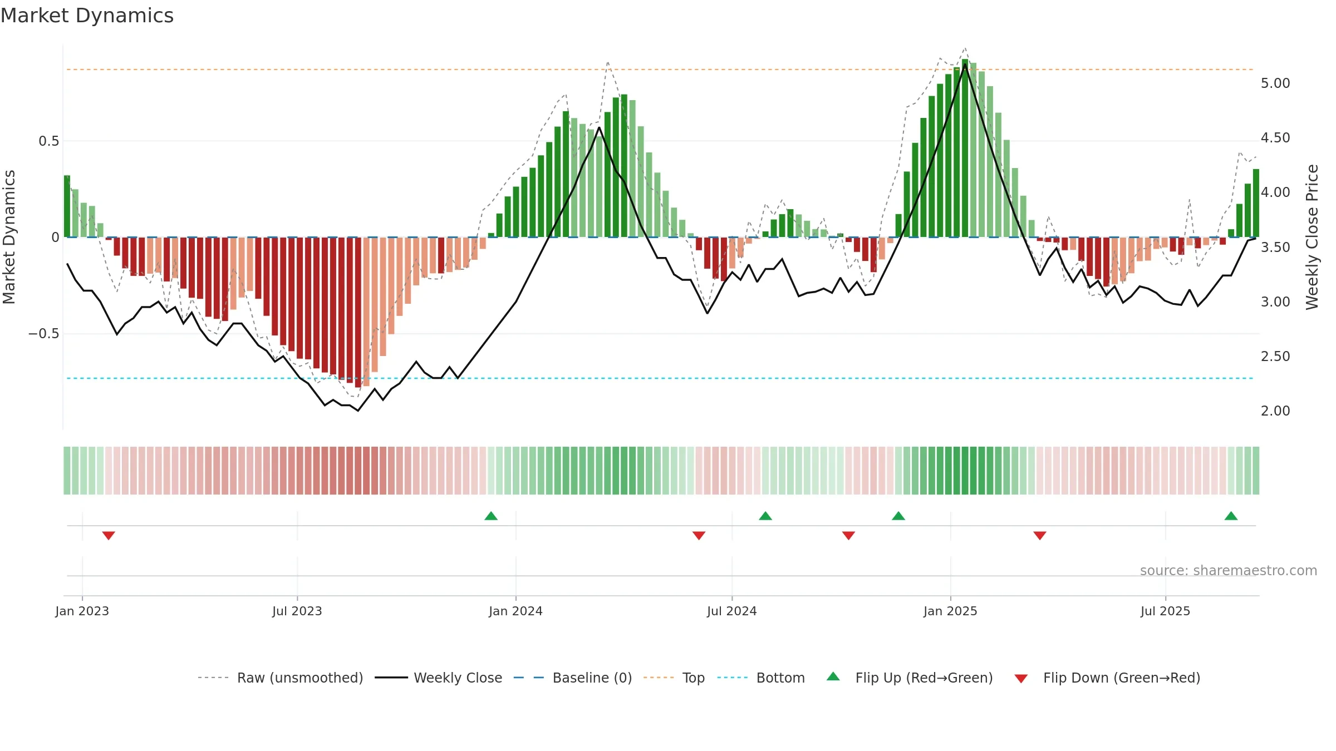
Task: Click the Weekly Close Price axis title
Action: click(x=1313, y=237)
